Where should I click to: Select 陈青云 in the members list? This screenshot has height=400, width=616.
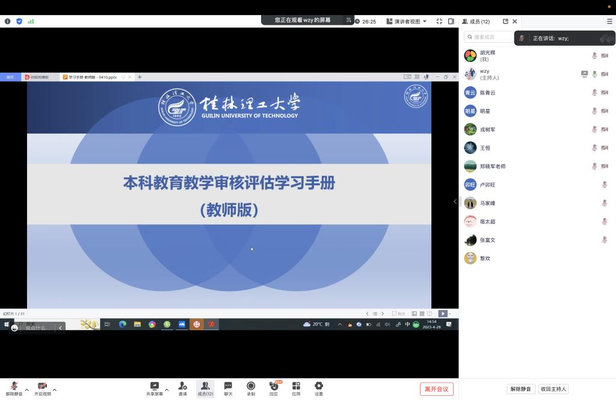tap(487, 93)
